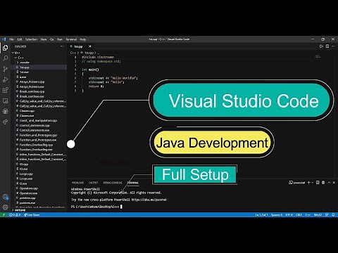Open Function_Overloading.cpp in Explorer
The width and height of the screenshot is (338, 253).
[x=36, y=145]
